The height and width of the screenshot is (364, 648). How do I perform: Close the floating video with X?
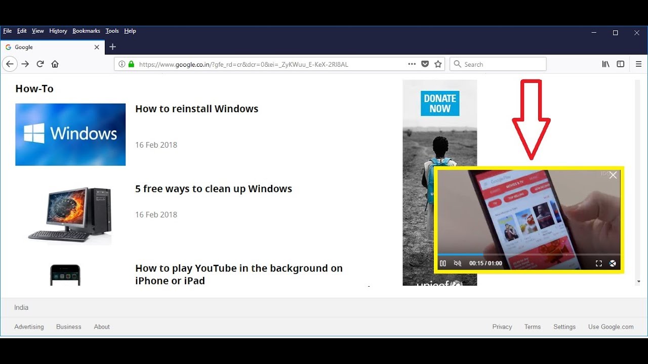pos(613,175)
